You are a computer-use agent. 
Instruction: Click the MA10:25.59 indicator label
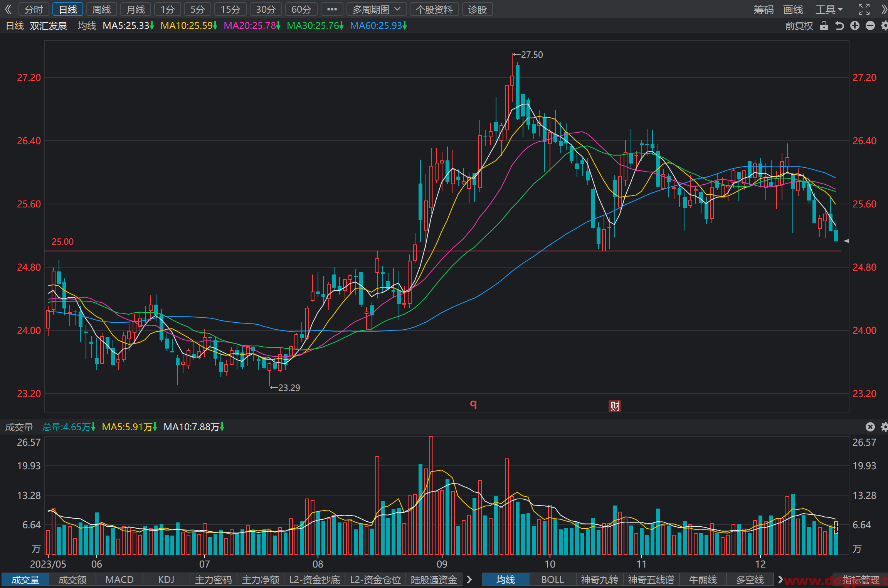coord(189,26)
